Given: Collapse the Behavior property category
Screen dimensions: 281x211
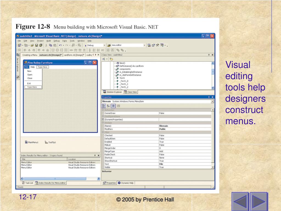Looking at the screenshot, I should coord(103,110).
